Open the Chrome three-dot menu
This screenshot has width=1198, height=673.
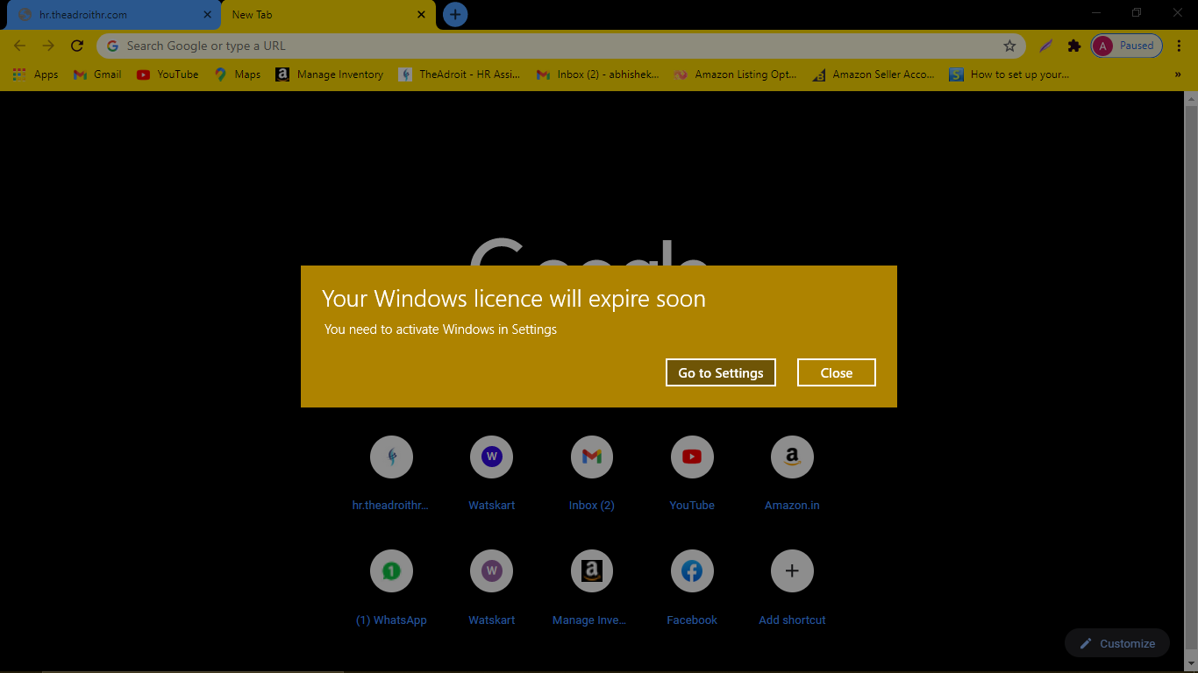pos(1180,46)
